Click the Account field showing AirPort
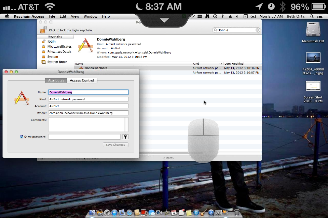The height and width of the screenshot is (218, 328). pos(88,106)
